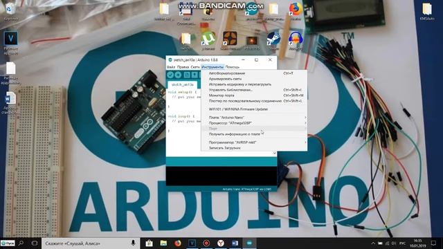Screen dimensions: 443x249
Task: Click the volume icon in system tray
Action: pyautogui.click(x=394, y=243)
